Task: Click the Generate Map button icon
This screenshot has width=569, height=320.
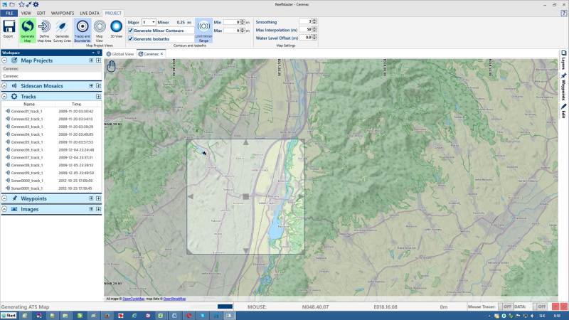Action: click(27, 26)
